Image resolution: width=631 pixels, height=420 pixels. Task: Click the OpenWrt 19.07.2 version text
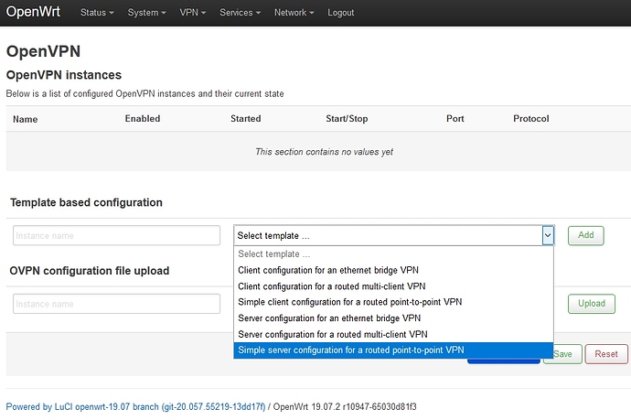pyautogui.click(x=345, y=406)
